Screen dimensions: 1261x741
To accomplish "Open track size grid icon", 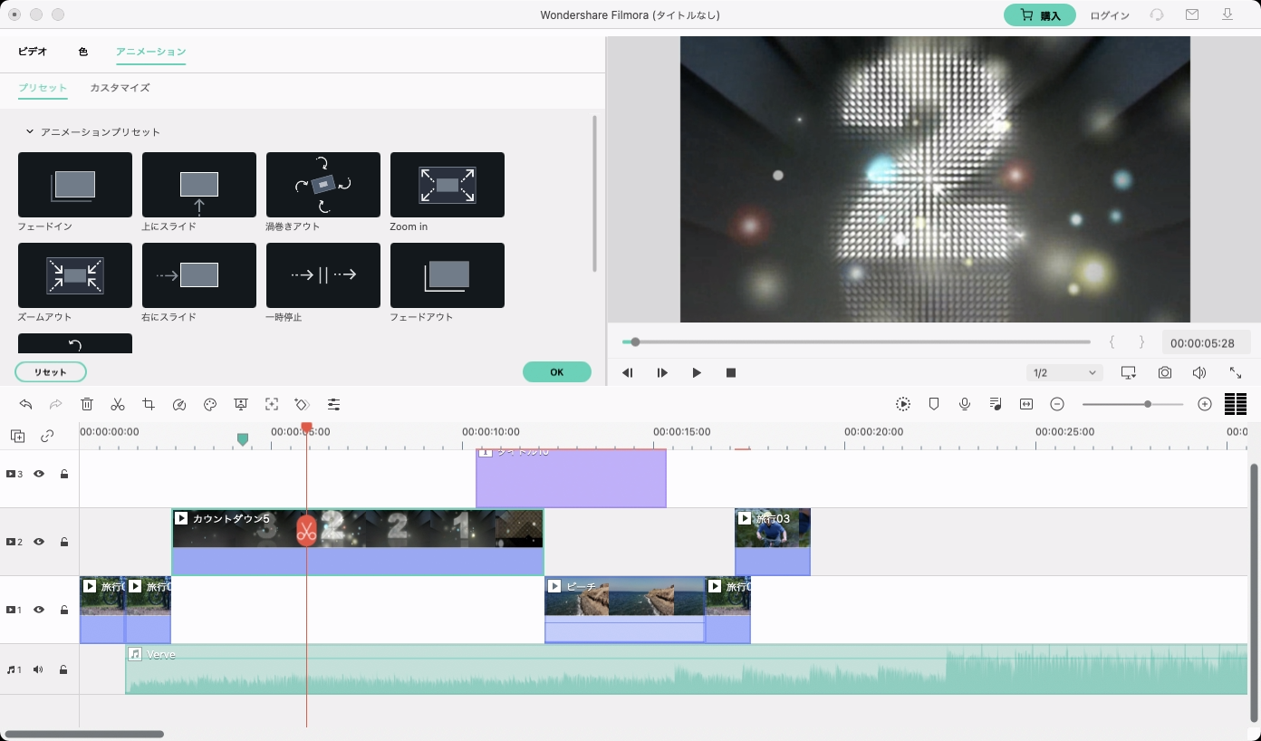I will [1236, 404].
